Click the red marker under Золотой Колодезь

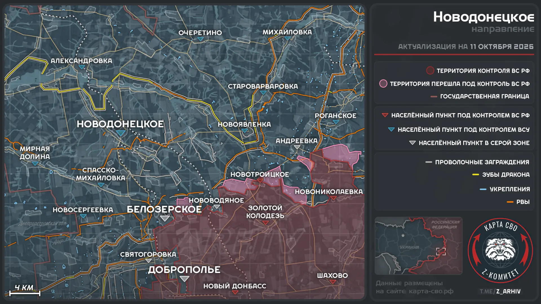coord(265,223)
